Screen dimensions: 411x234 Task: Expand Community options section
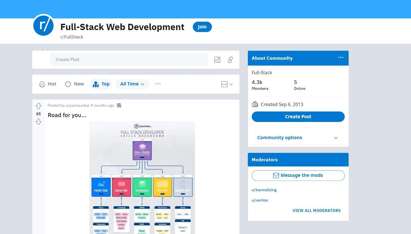pyautogui.click(x=298, y=138)
